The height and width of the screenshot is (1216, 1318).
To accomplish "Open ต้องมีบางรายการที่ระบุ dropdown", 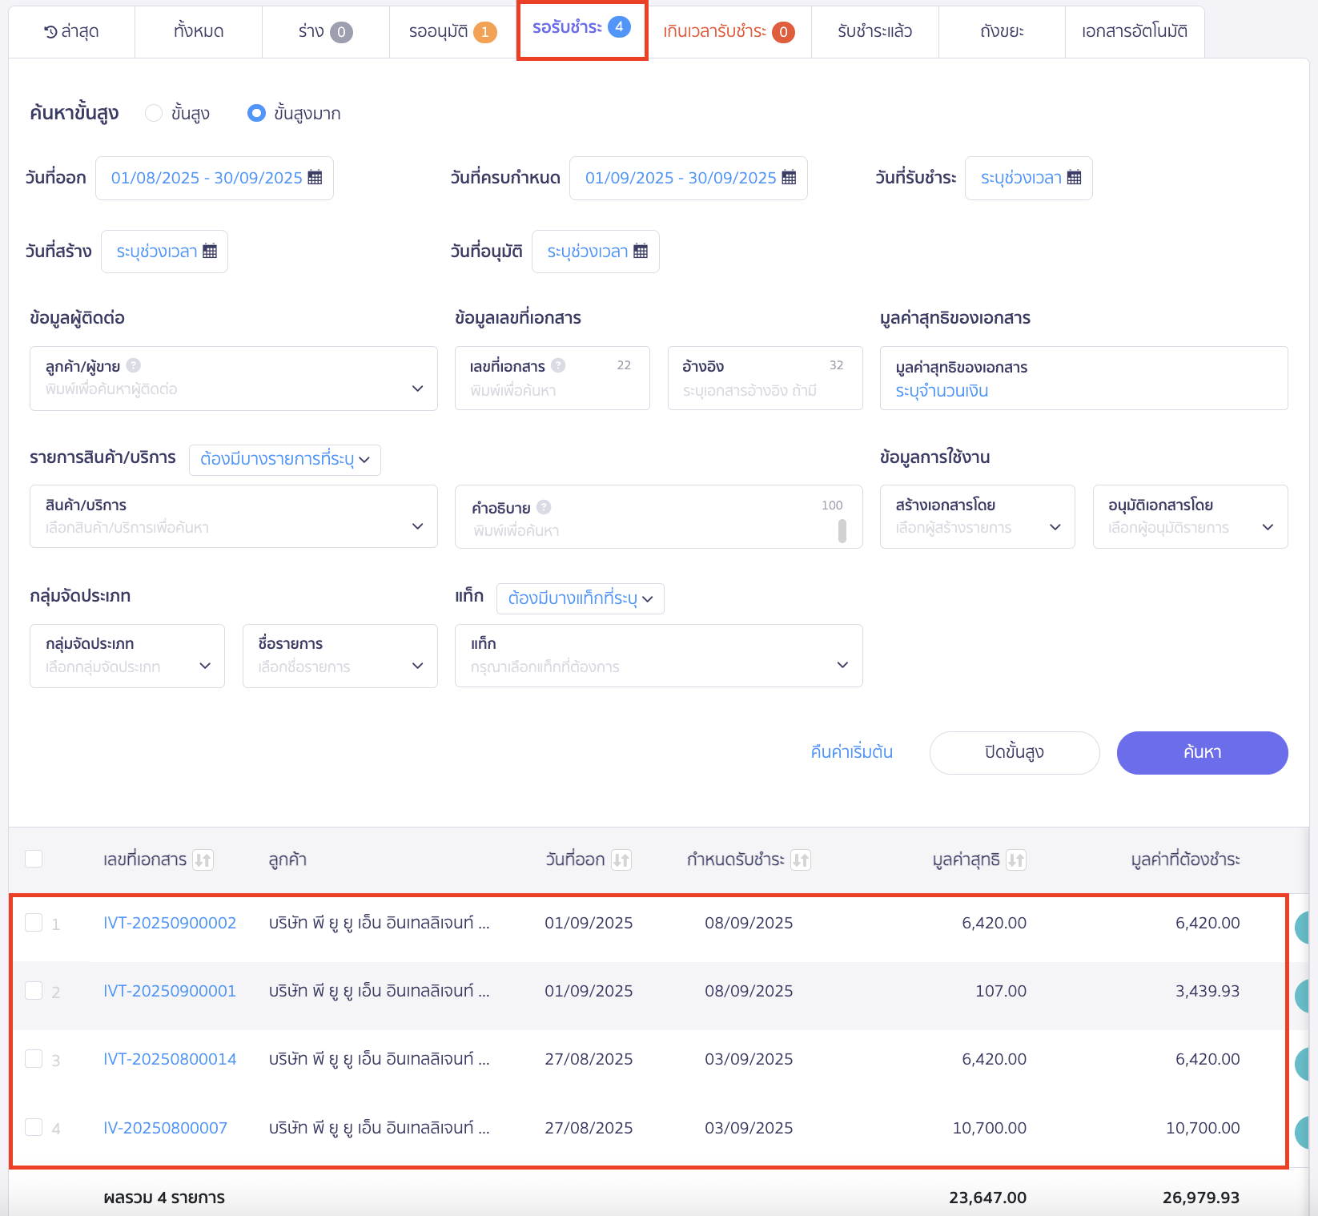I will (x=285, y=460).
